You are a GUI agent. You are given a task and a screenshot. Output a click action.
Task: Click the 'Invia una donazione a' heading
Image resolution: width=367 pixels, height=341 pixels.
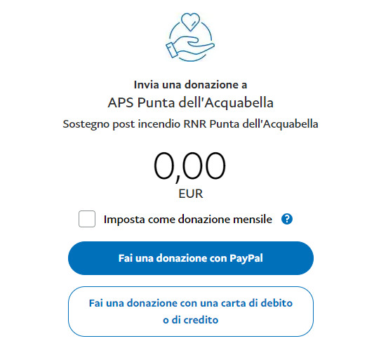click(191, 85)
